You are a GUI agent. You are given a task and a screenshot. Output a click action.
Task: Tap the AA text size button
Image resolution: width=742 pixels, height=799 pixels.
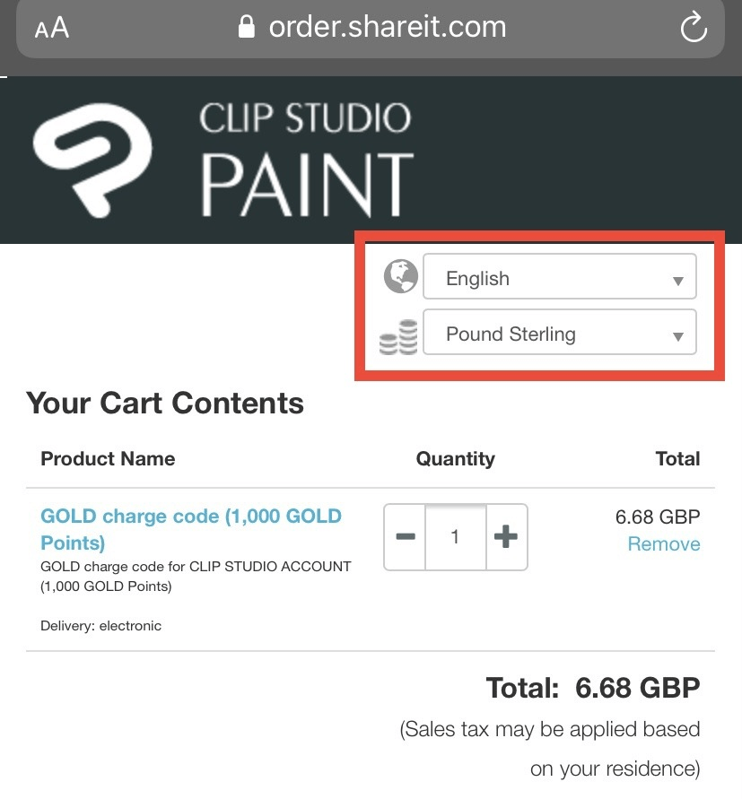pos(51,28)
